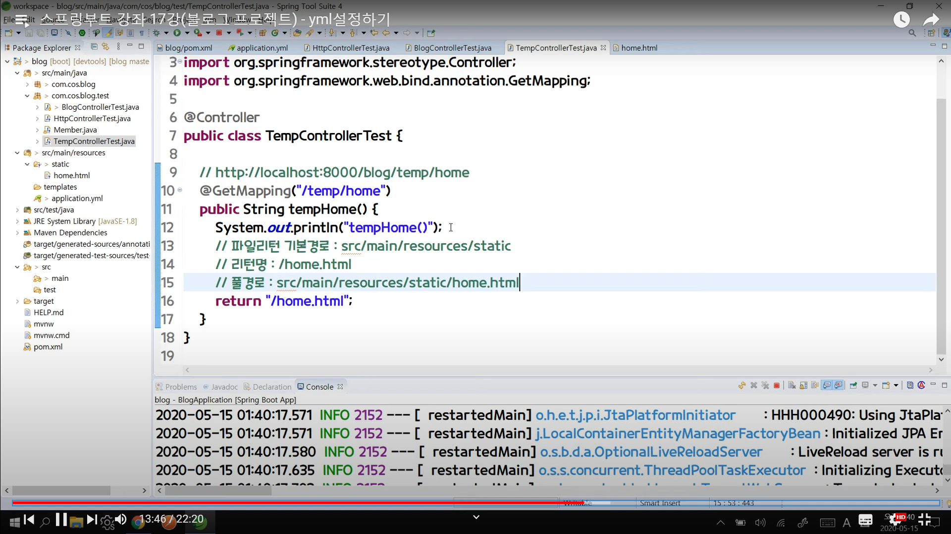Viewport: 951px width, 534px height.
Task: Expand the com.cos.blog package
Action: (x=27, y=85)
